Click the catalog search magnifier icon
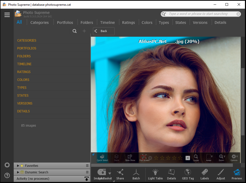 75,31
